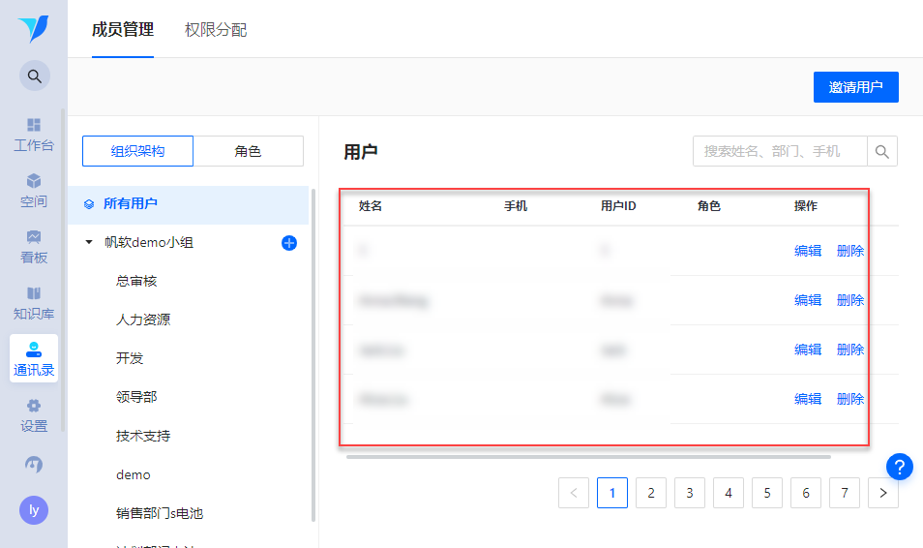Click the search magnifier in the sidebar
Screen dimensions: 923x548
(x=34, y=76)
